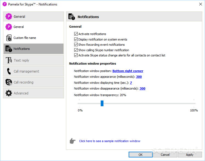The width and height of the screenshot is (205, 161).
Task: Click the Cancel button
Action: [x=165, y=155]
